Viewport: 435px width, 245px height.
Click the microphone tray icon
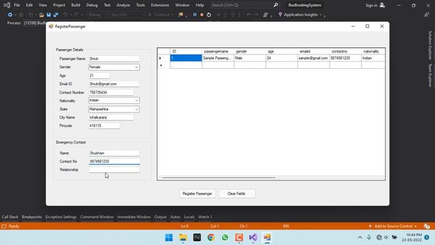click(x=369, y=238)
